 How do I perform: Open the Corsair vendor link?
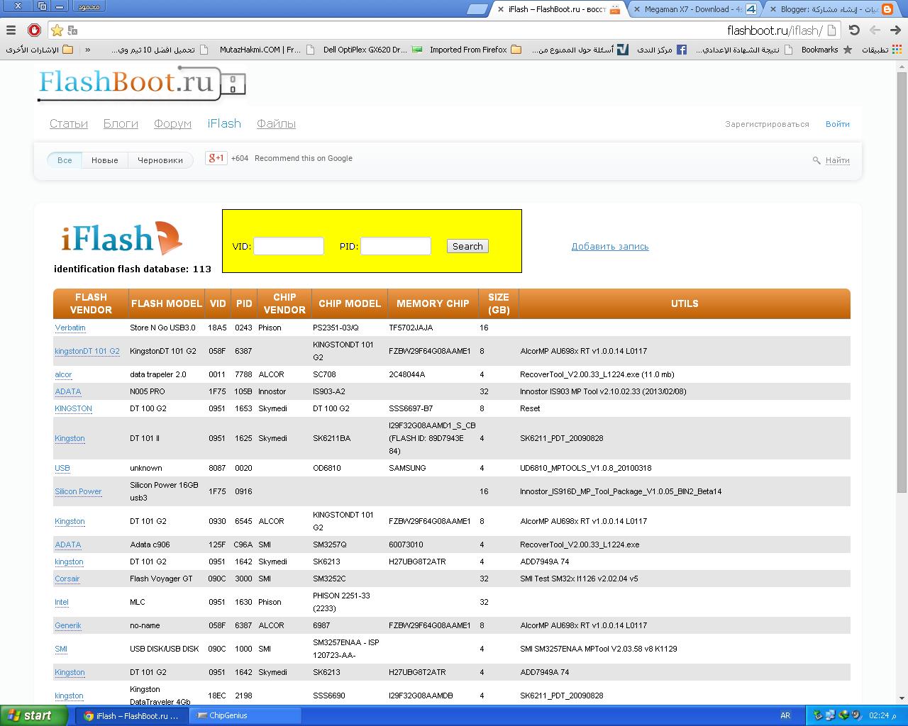coord(67,579)
